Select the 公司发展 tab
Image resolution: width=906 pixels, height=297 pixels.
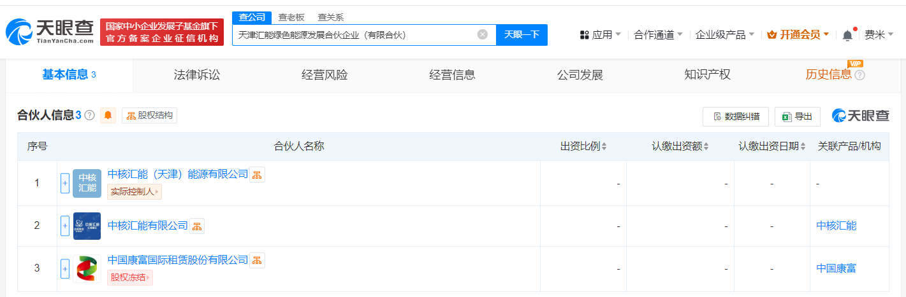click(580, 75)
